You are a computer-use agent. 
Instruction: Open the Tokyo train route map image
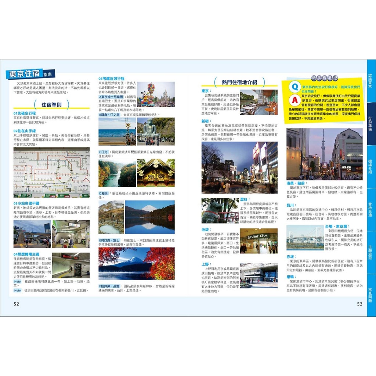(x=51, y=173)
